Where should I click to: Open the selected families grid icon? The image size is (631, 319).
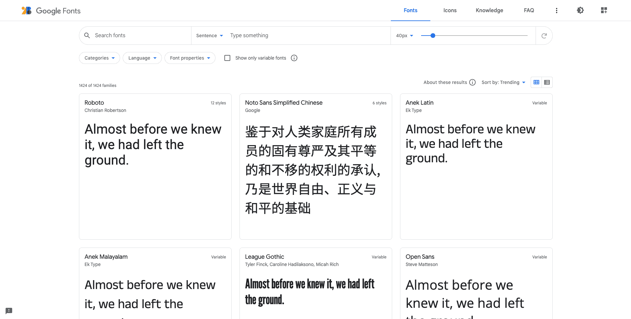pyautogui.click(x=604, y=10)
